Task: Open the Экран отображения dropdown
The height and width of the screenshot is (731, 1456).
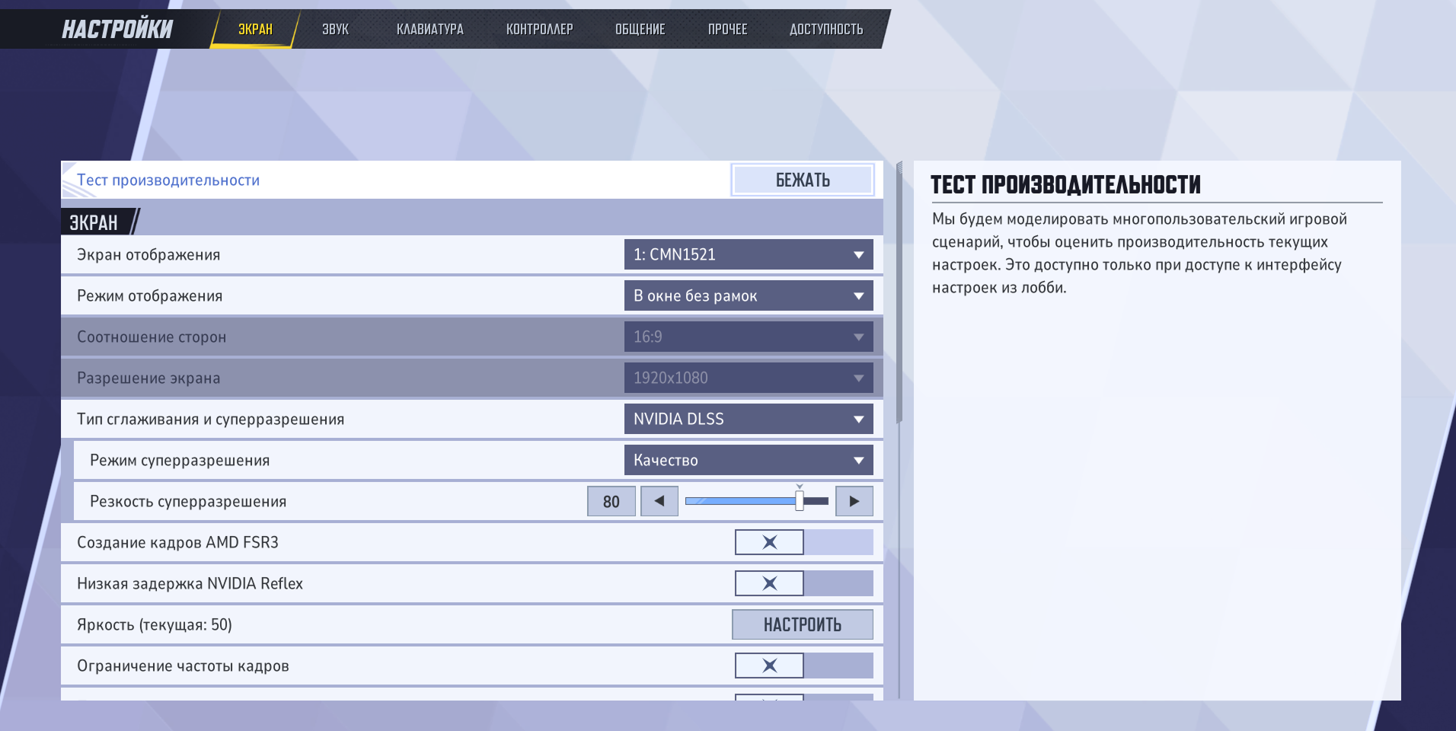Action: tap(748, 254)
